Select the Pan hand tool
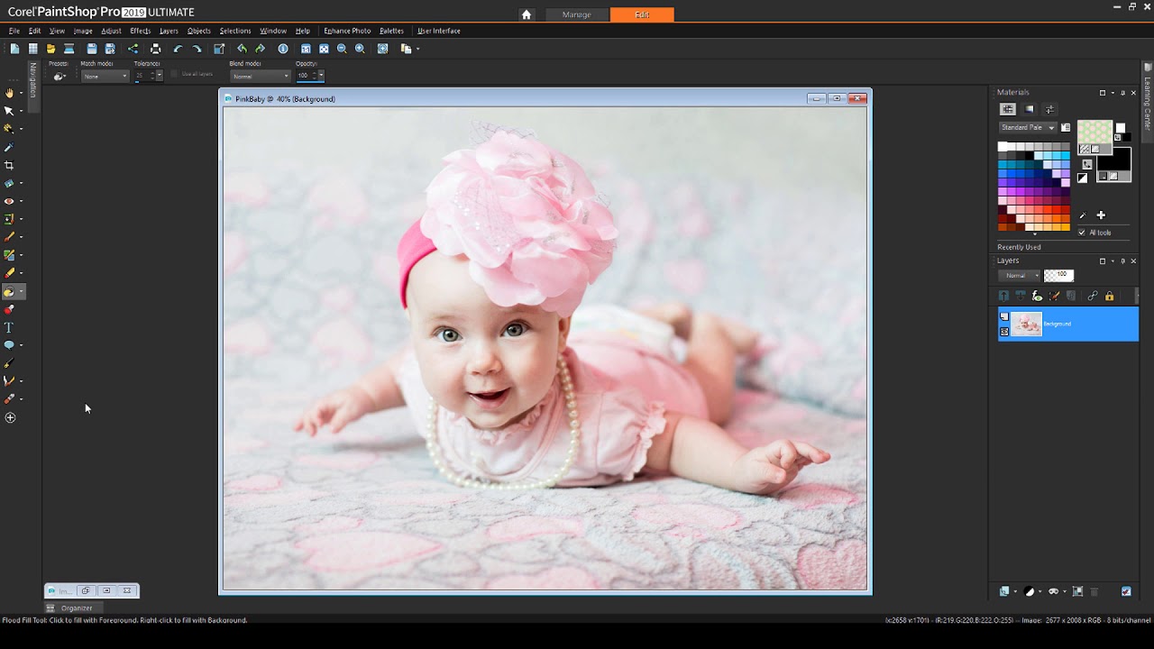This screenshot has height=649, width=1154. coord(10,93)
